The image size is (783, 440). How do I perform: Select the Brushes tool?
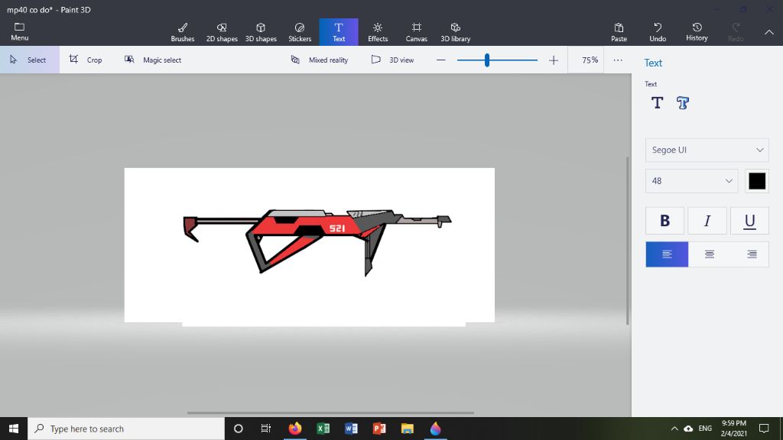point(182,31)
